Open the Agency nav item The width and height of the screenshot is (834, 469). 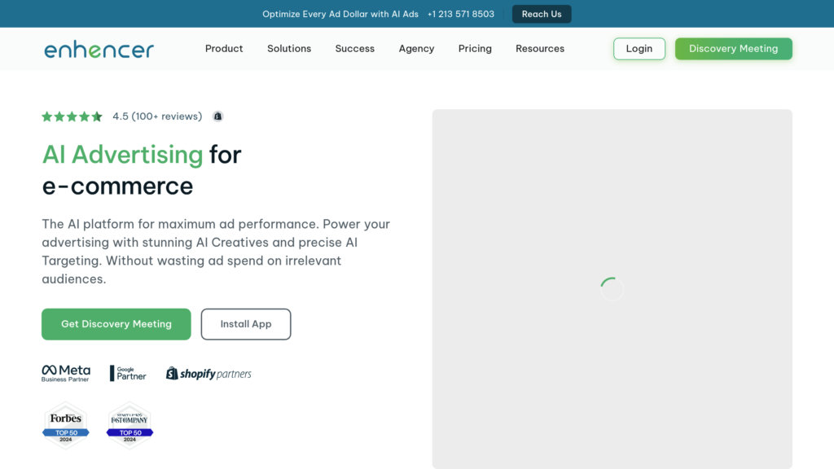(x=416, y=49)
